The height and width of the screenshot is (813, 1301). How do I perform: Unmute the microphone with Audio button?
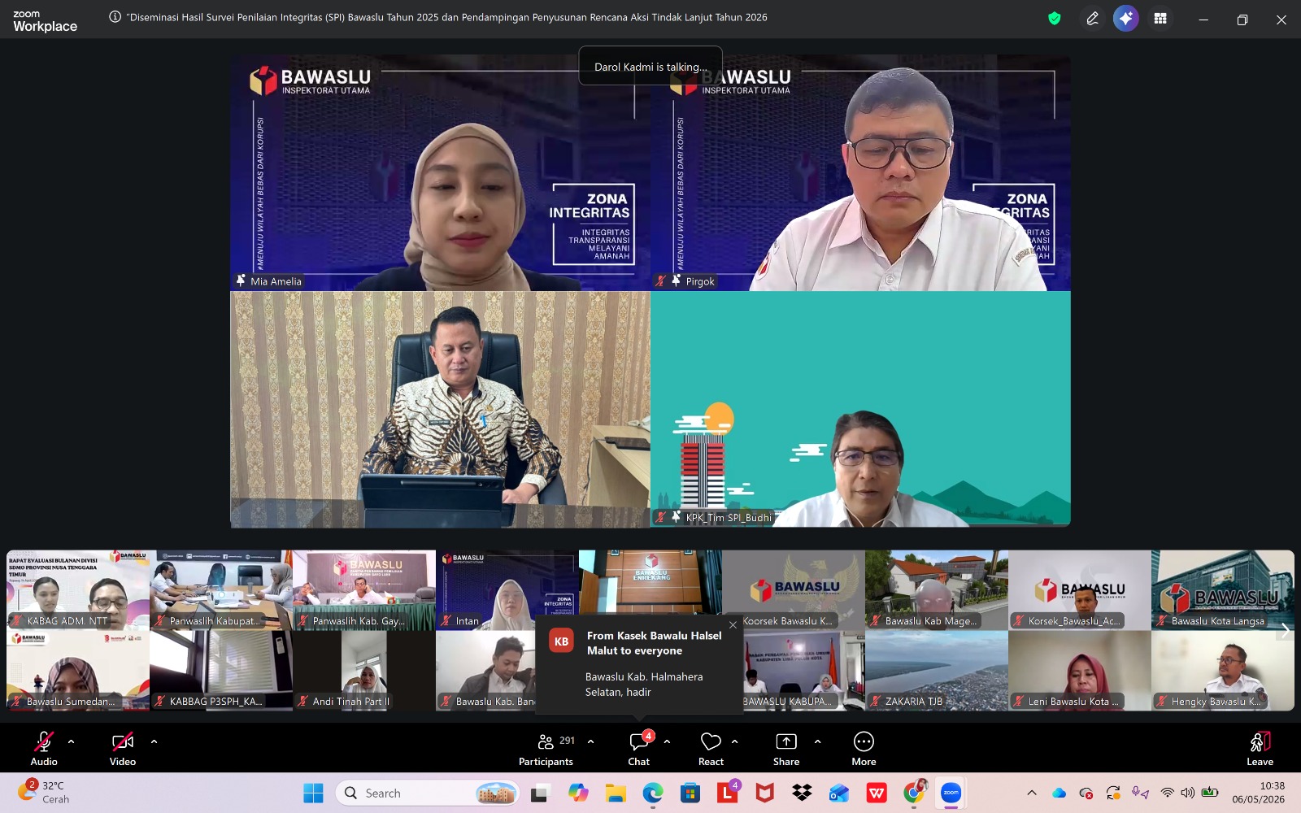point(44,748)
